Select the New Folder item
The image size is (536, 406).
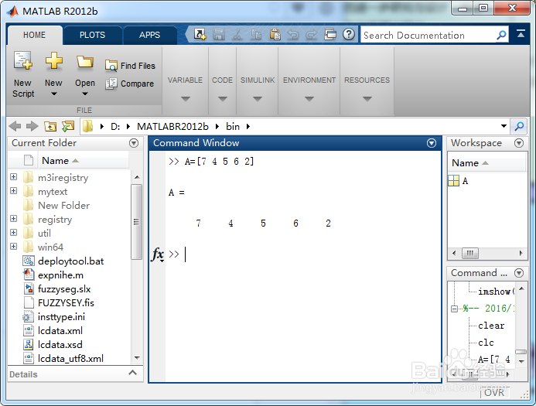tap(63, 206)
